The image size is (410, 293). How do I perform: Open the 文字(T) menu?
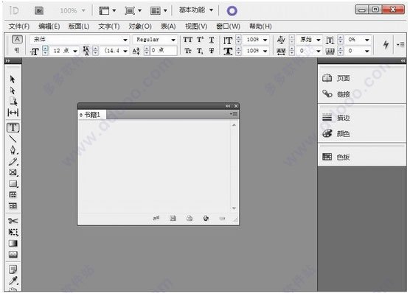(109, 27)
